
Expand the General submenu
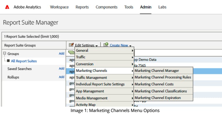click(104, 50)
